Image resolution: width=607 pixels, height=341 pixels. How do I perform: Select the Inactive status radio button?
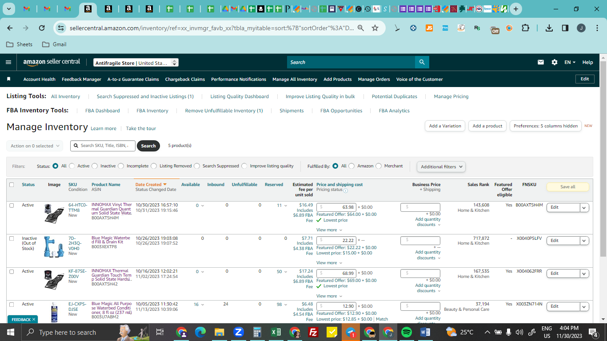pyautogui.click(x=95, y=166)
